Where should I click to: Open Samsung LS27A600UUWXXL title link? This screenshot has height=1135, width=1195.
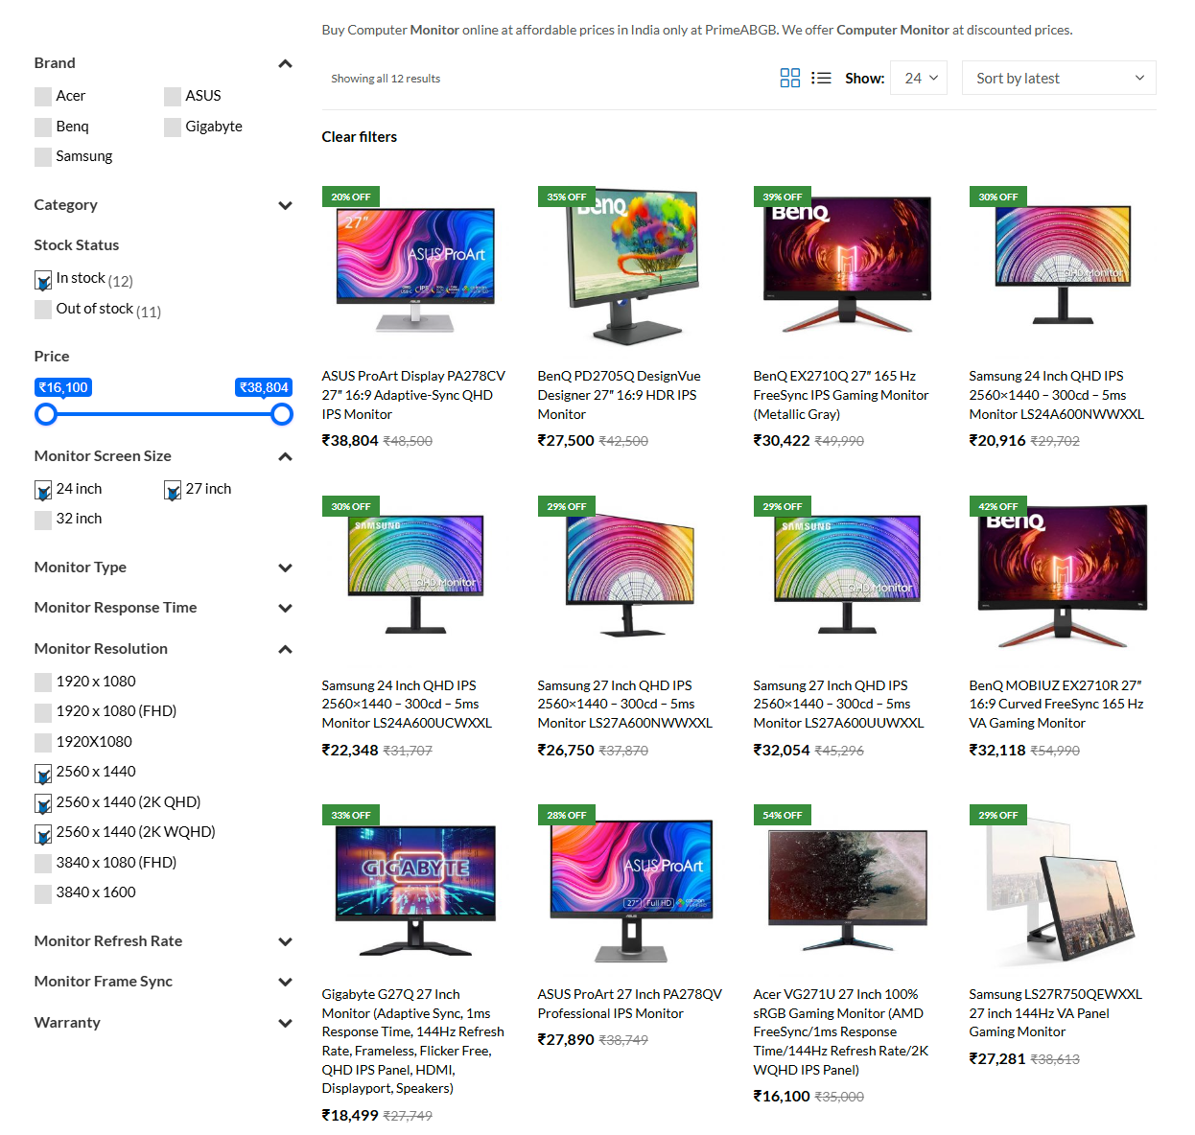tap(838, 705)
